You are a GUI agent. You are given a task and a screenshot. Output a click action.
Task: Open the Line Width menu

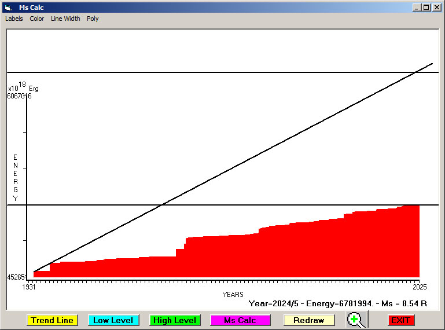pos(65,19)
